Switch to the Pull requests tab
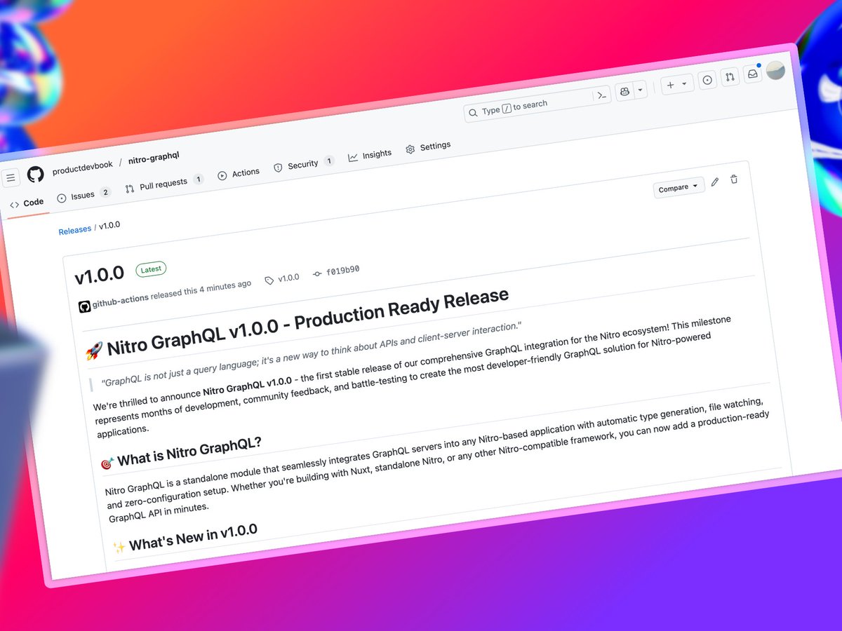Viewport: 842px width, 631px height. (163, 184)
